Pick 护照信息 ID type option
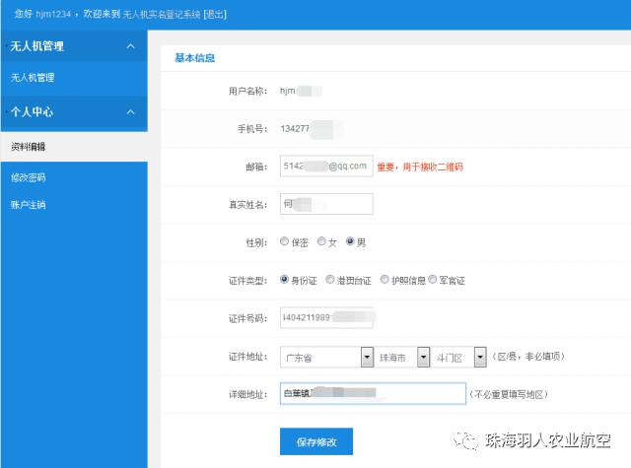 click(x=385, y=280)
